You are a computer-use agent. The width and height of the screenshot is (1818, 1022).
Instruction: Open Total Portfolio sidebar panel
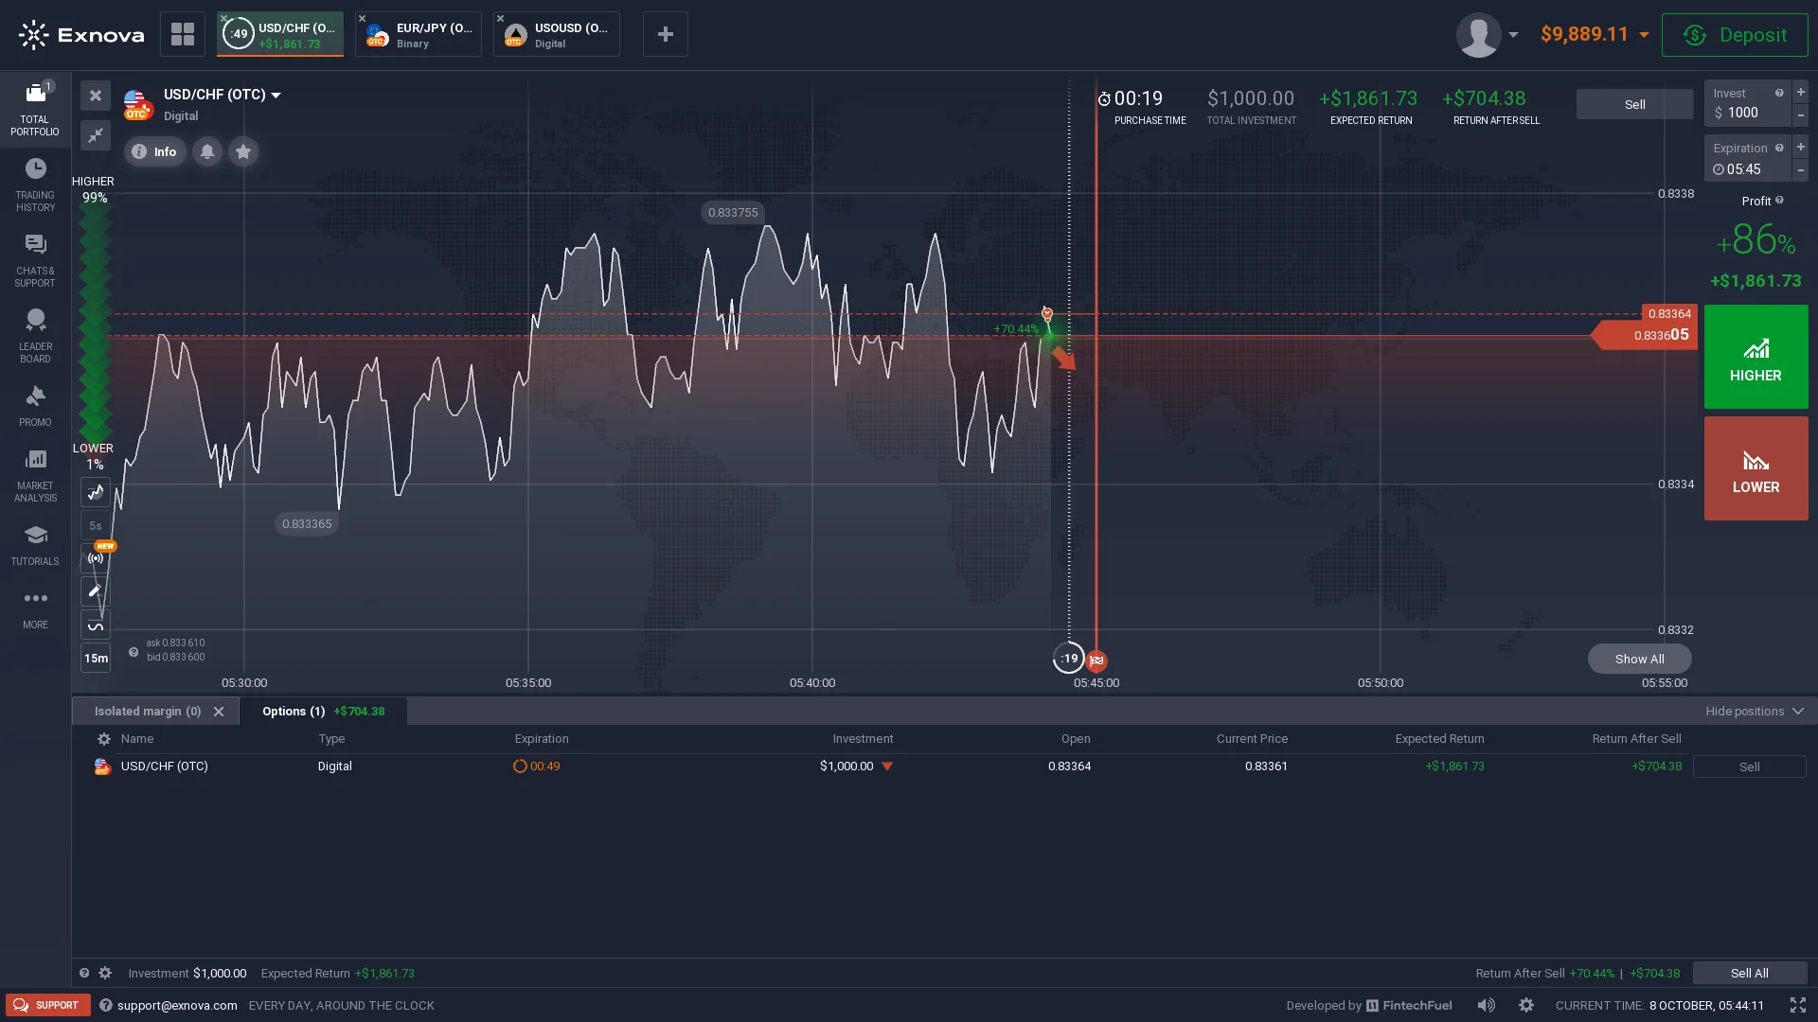(35, 109)
